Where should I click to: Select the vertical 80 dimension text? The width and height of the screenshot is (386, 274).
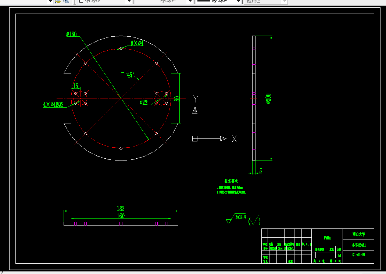[177, 99]
